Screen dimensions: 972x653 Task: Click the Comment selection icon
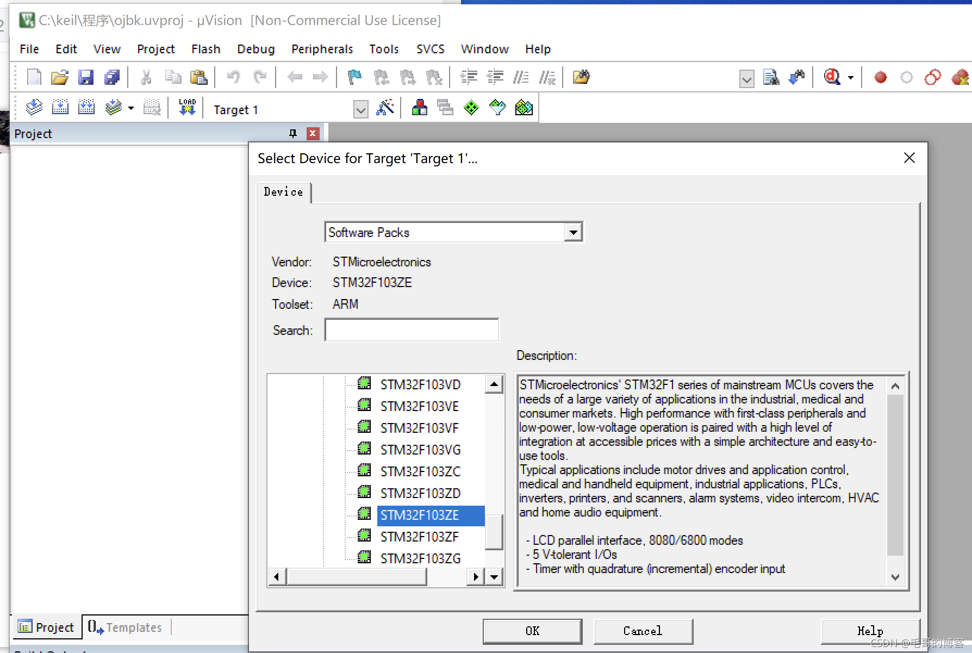tap(521, 77)
